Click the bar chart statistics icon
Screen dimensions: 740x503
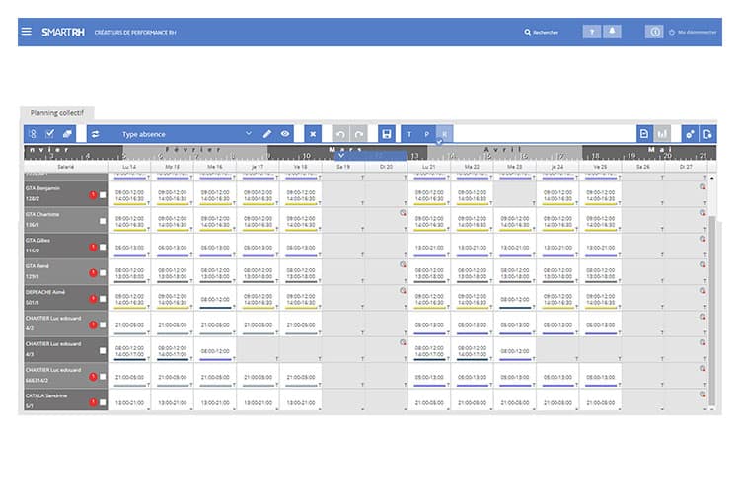(663, 133)
